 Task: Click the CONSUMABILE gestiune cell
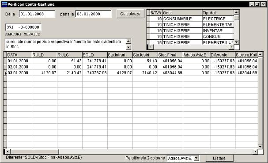click(182, 19)
